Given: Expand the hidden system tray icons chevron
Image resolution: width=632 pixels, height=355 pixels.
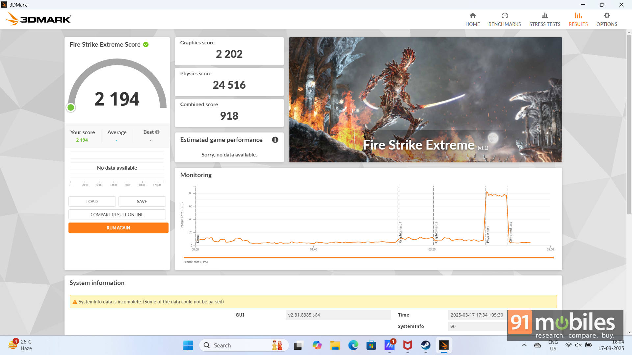Looking at the screenshot, I should tap(524, 345).
